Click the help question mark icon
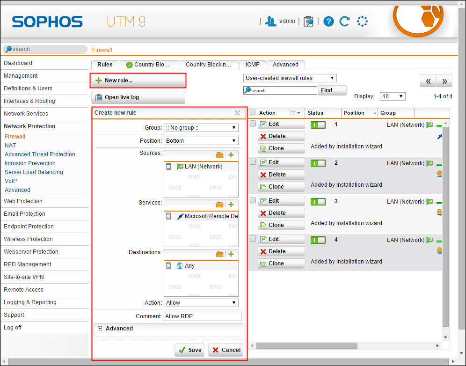The image size is (466, 366). 329,21
